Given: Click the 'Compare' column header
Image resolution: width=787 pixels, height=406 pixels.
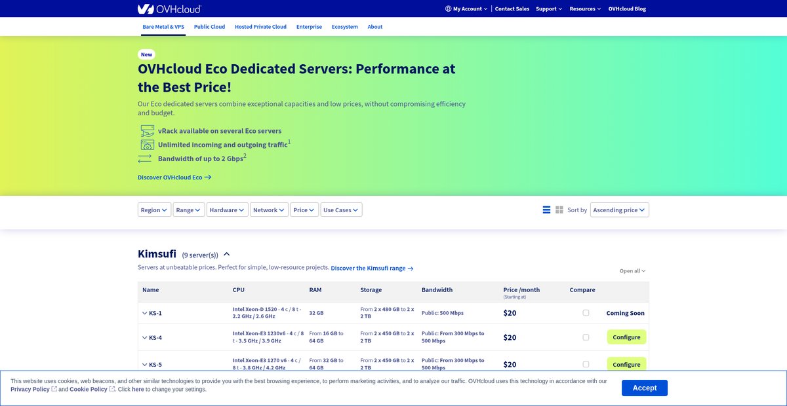Looking at the screenshot, I should tap(582, 289).
